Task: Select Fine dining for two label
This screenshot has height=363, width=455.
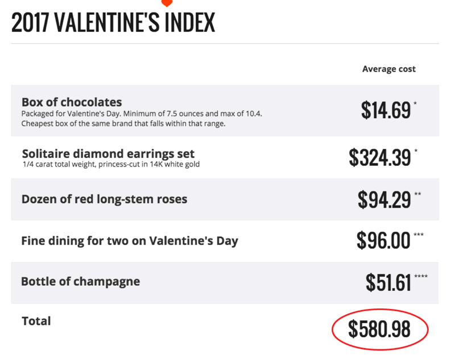Action: point(130,240)
